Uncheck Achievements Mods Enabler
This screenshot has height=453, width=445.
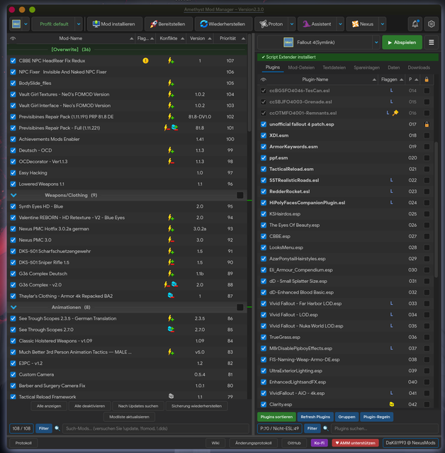pos(13,139)
